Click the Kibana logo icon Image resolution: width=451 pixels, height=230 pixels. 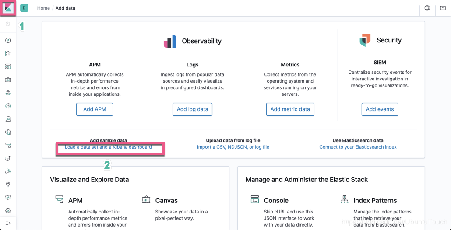point(8,8)
